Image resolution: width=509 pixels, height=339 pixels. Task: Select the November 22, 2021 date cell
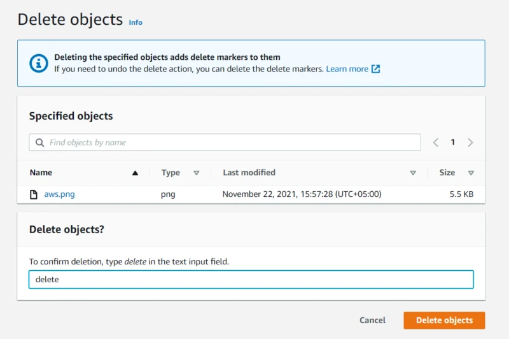[302, 194]
